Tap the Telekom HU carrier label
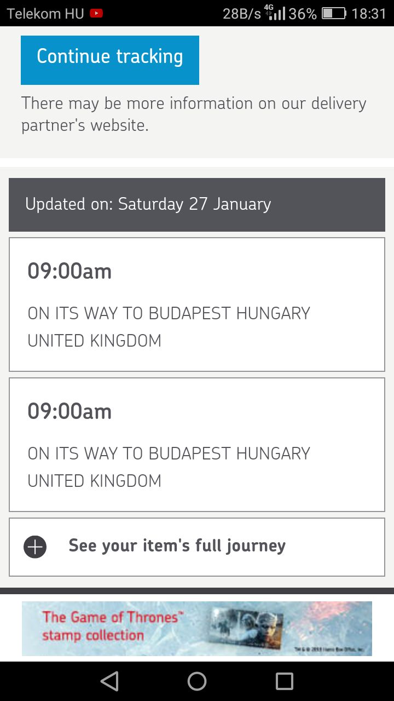 point(45,13)
